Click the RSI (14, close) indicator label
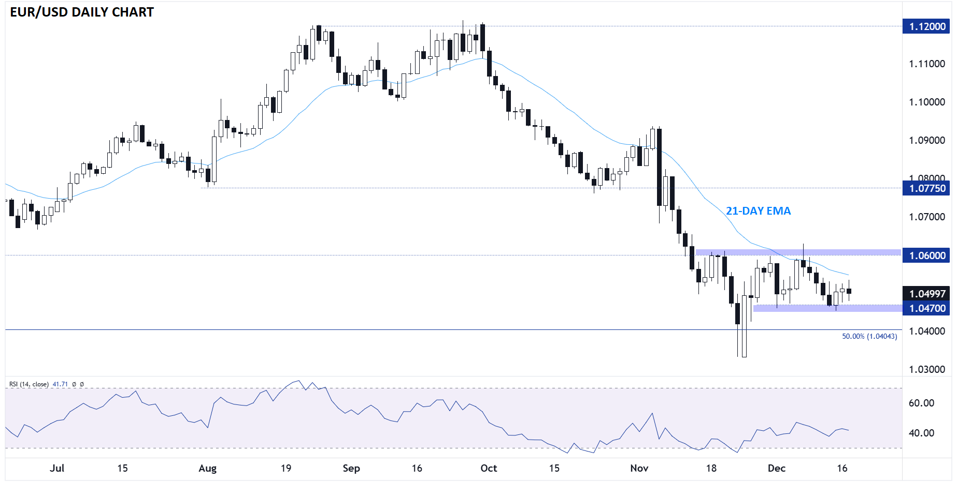The height and width of the screenshot is (482, 957). 29,384
